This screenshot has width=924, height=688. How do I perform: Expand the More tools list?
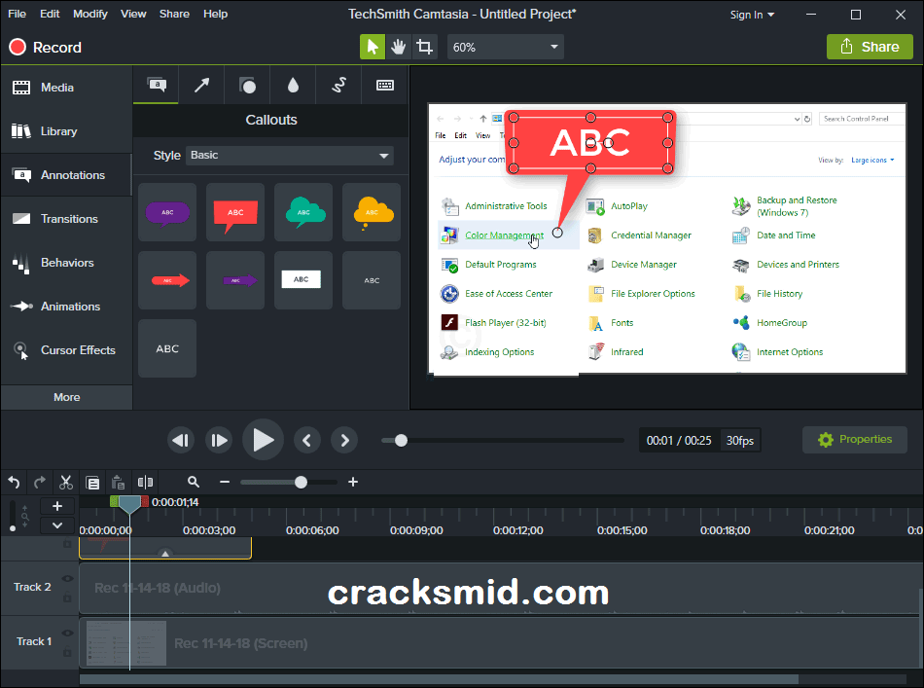coord(66,397)
